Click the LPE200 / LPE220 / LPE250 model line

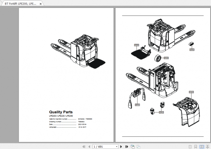[x=61, y=116]
